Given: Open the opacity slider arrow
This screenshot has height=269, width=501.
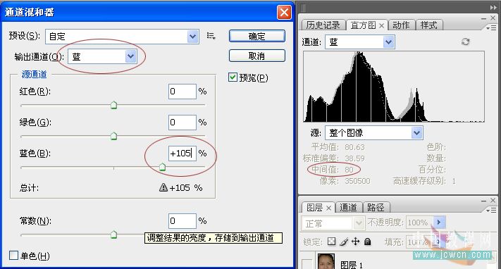Looking at the screenshot, I should click(439, 222).
